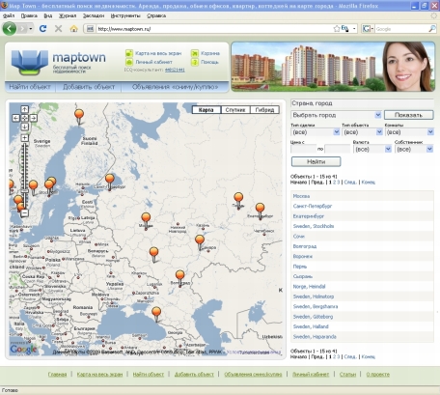Bookmark page with the star icon

pos(337,29)
